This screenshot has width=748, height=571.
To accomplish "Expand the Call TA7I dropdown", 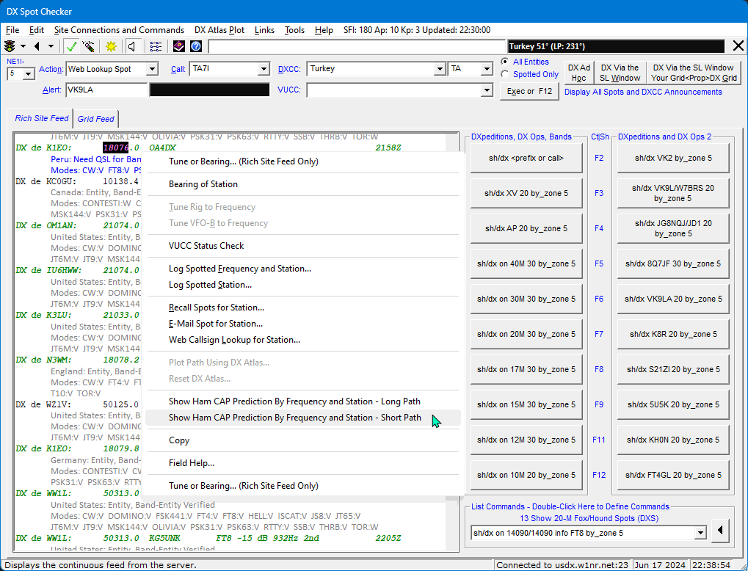I will (x=264, y=69).
